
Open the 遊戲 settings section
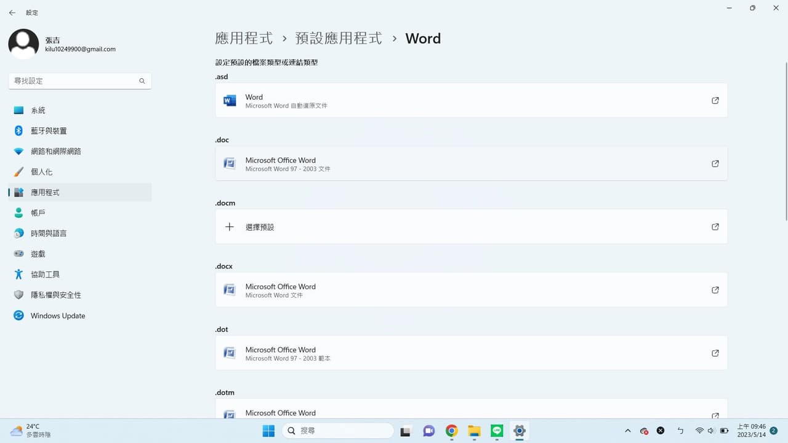point(80,253)
